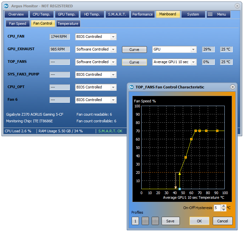Expand the CPU_OPT control mode dropdown
This screenshot has height=237, width=244.
pyautogui.click(x=113, y=87)
